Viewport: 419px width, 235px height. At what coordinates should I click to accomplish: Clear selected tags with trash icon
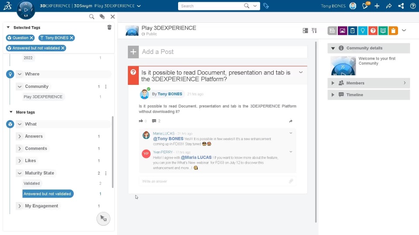click(x=109, y=27)
